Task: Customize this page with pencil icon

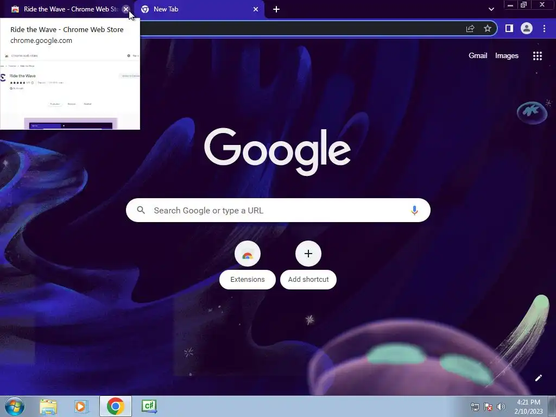Action: click(538, 378)
